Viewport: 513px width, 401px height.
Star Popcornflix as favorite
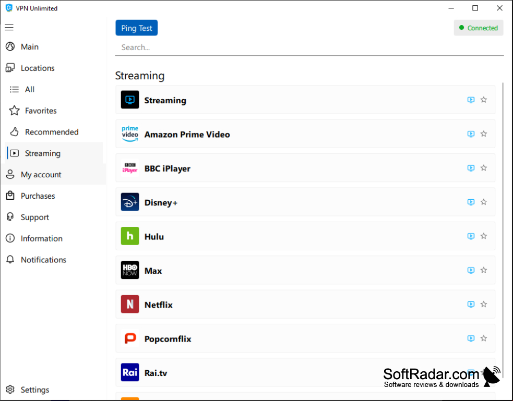click(x=484, y=338)
